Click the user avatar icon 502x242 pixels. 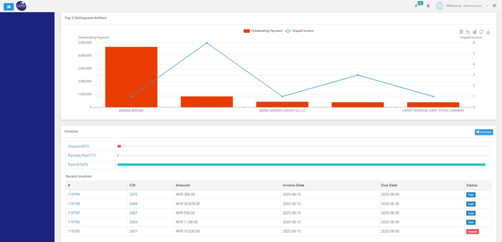(x=440, y=6)
